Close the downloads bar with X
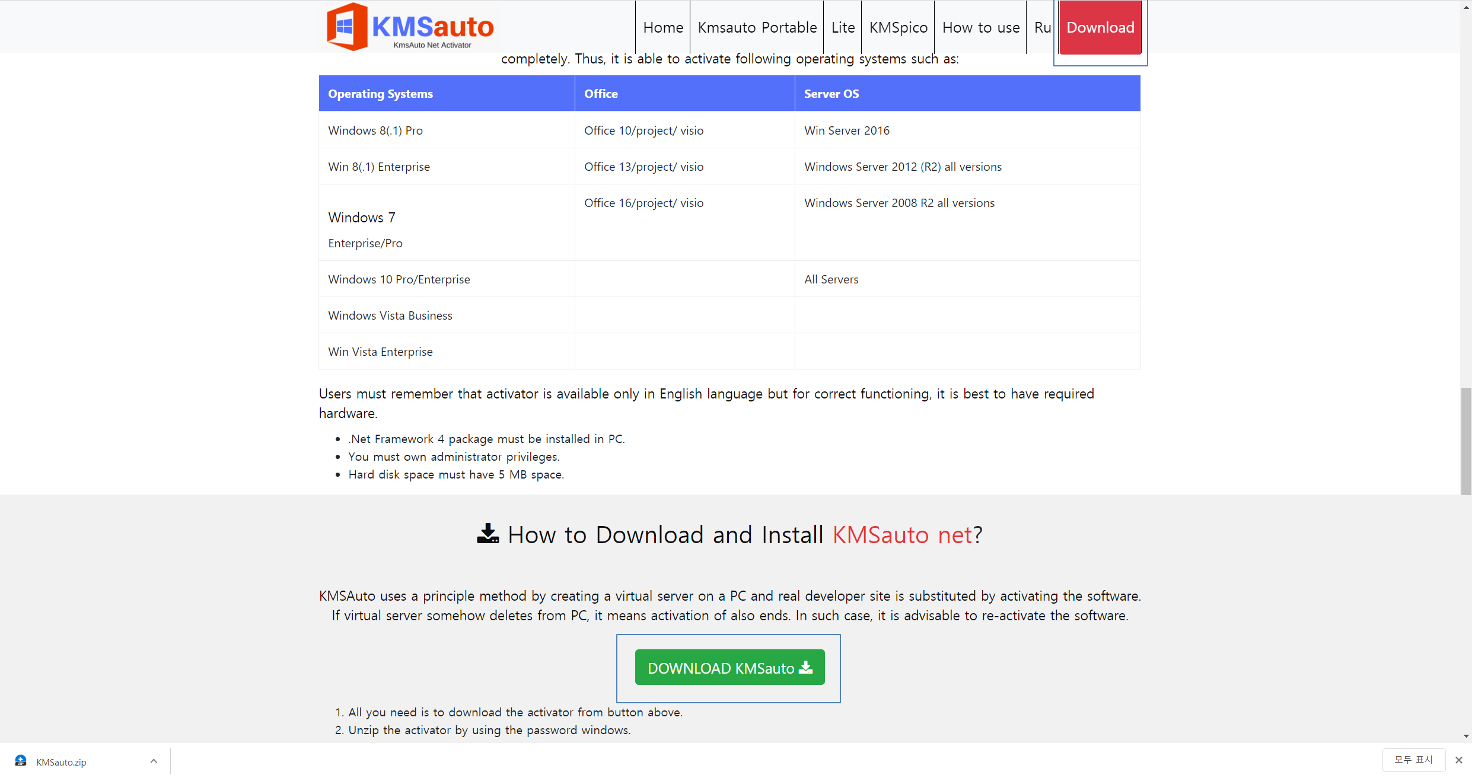Screen dimensions: 1472x778 click(1458, 760)
